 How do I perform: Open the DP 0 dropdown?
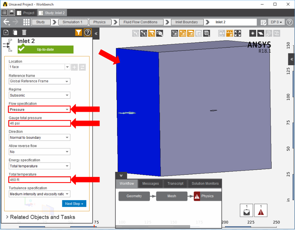[276, 22]
